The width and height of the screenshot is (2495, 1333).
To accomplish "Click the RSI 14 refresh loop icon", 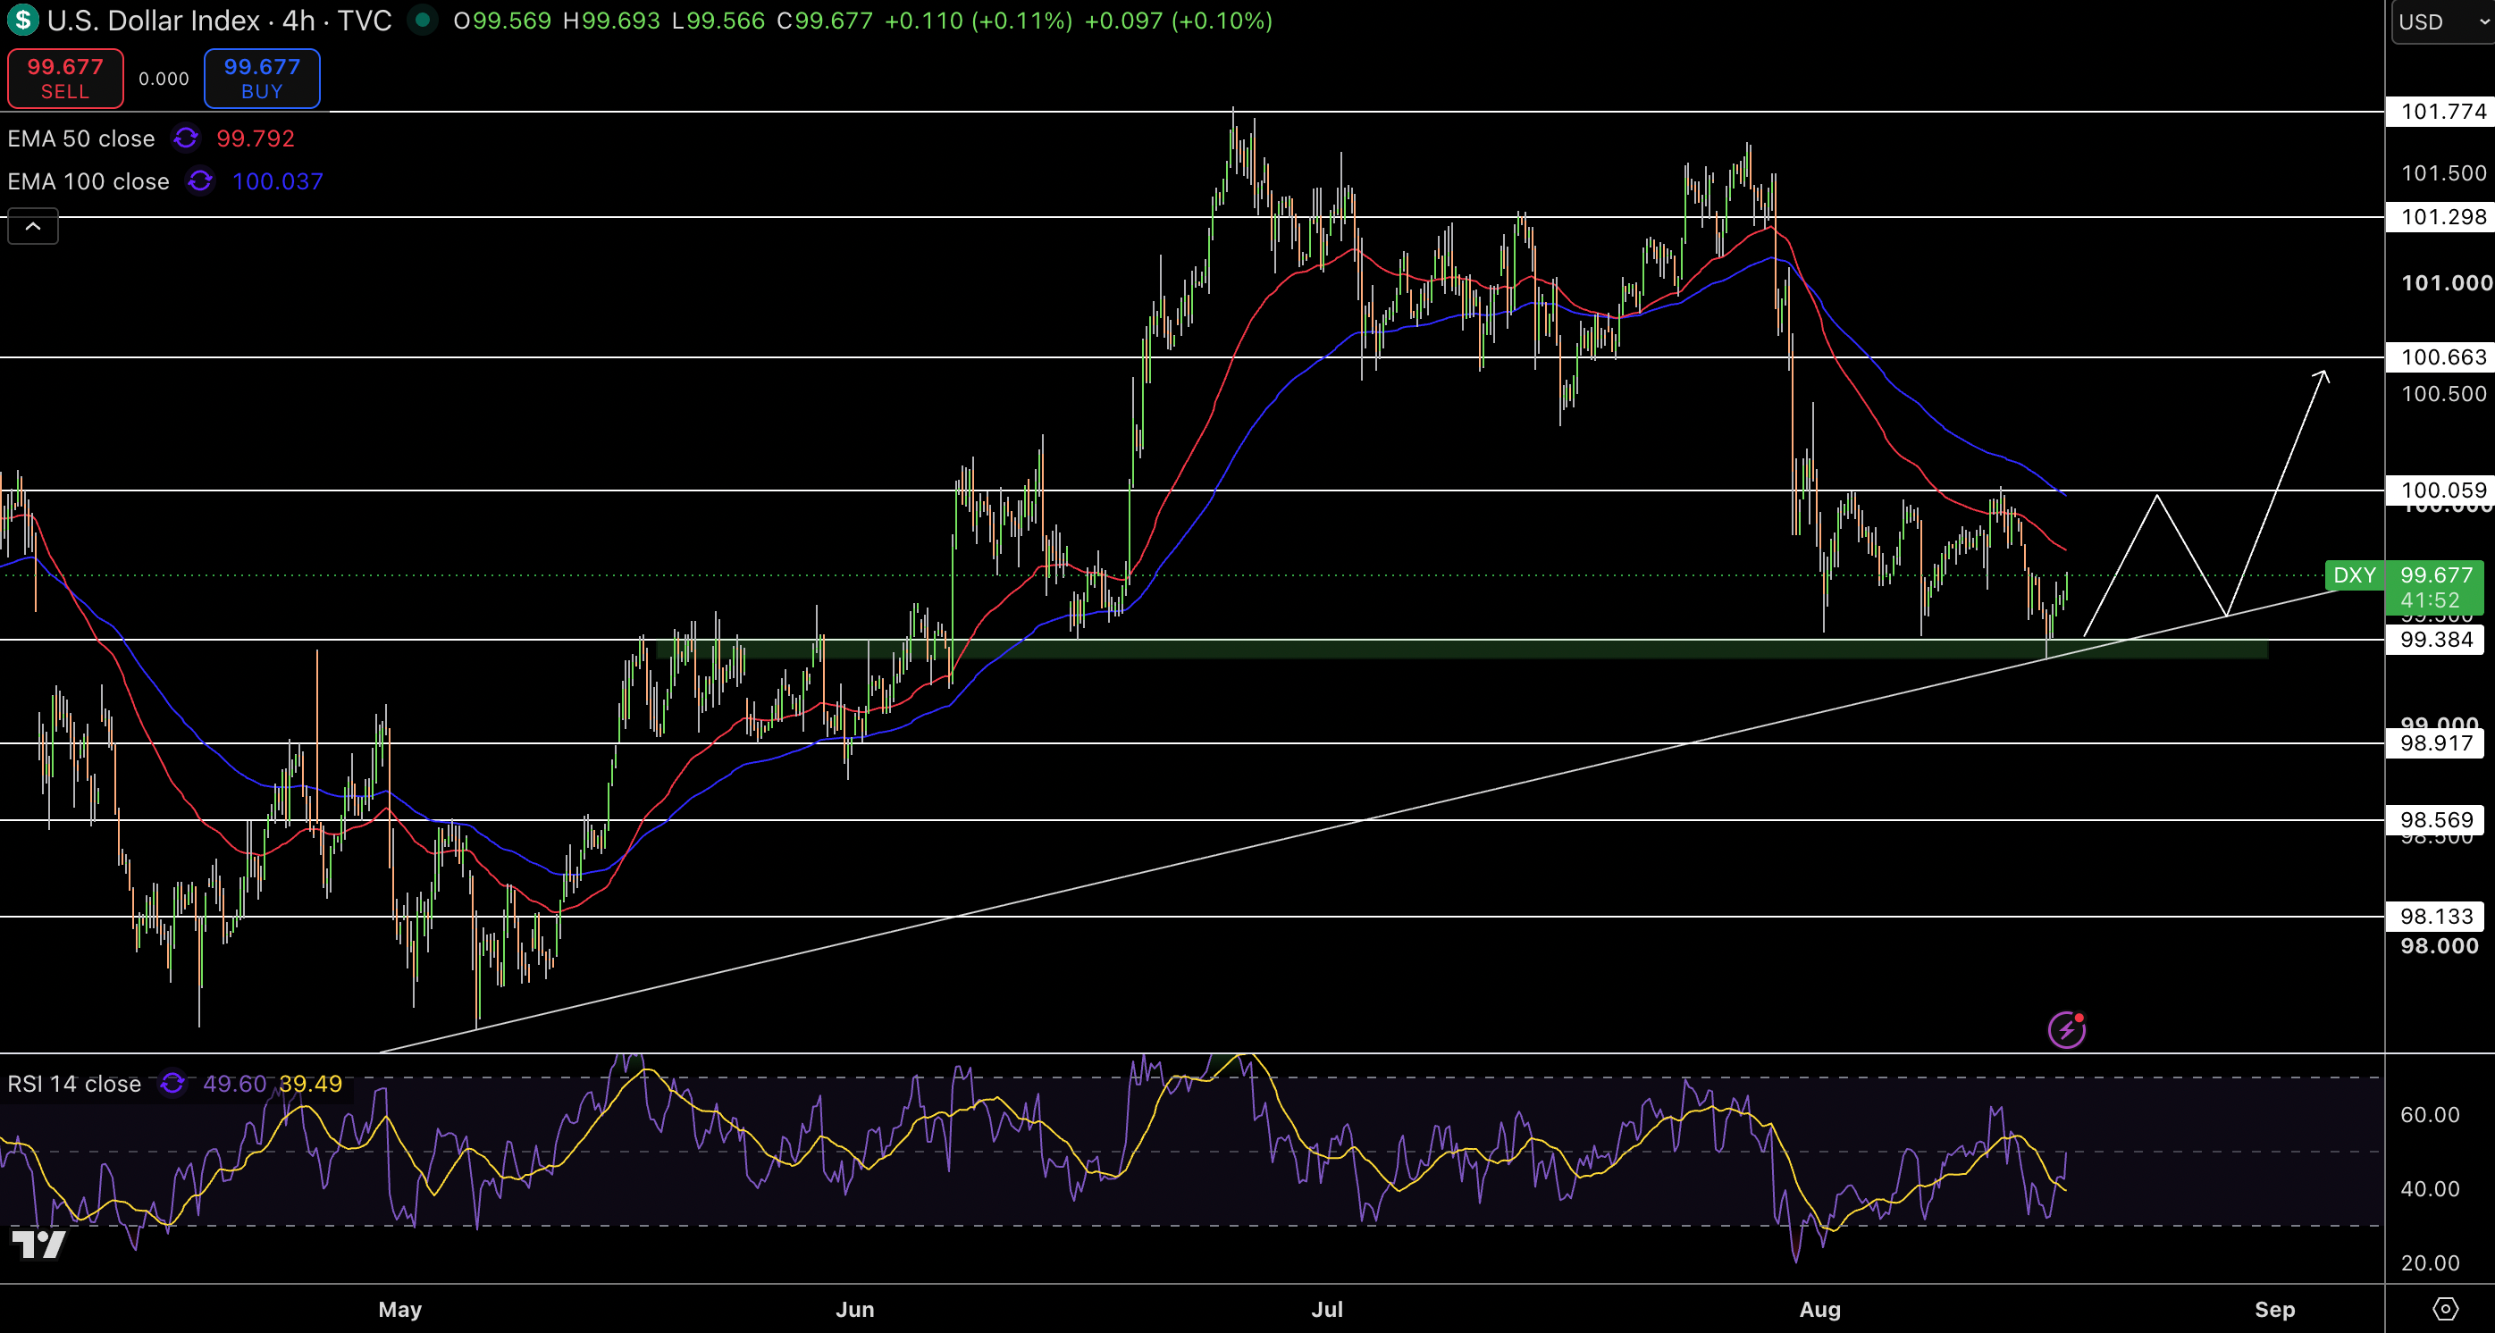I will tap(172, 1083).
